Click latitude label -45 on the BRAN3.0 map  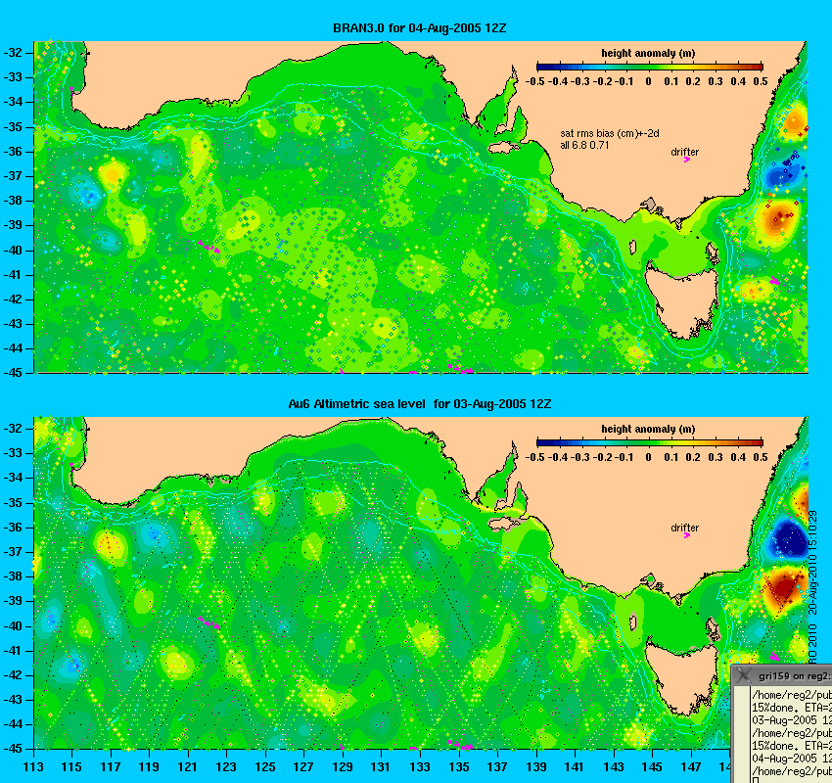14,372
